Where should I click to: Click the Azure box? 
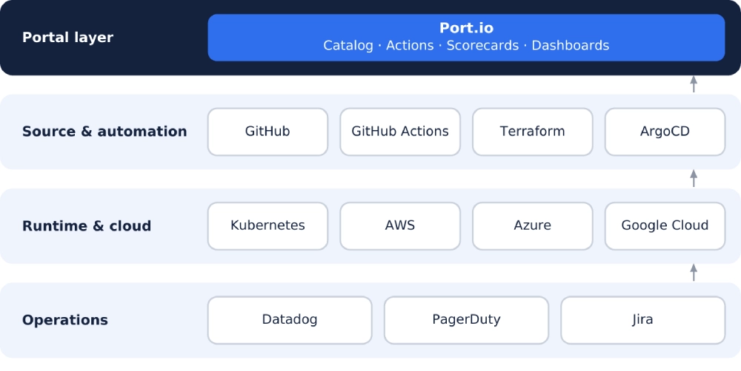click(x=532, y=226)
